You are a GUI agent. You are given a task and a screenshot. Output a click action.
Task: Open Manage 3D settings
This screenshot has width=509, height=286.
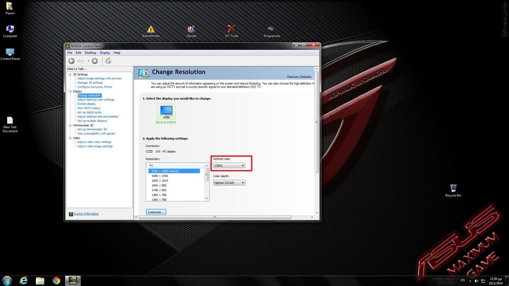[90, 83]
